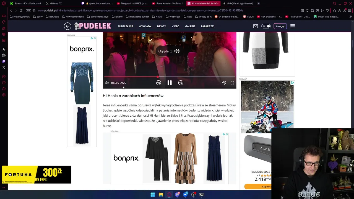
Task: Open the Pudelek hamburger menu
Action: 293,26
